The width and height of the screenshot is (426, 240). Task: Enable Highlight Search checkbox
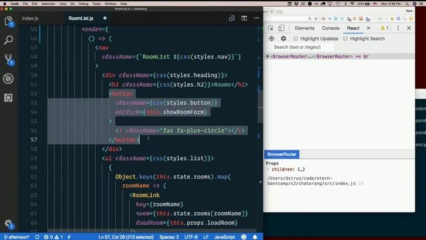[345, 39]
